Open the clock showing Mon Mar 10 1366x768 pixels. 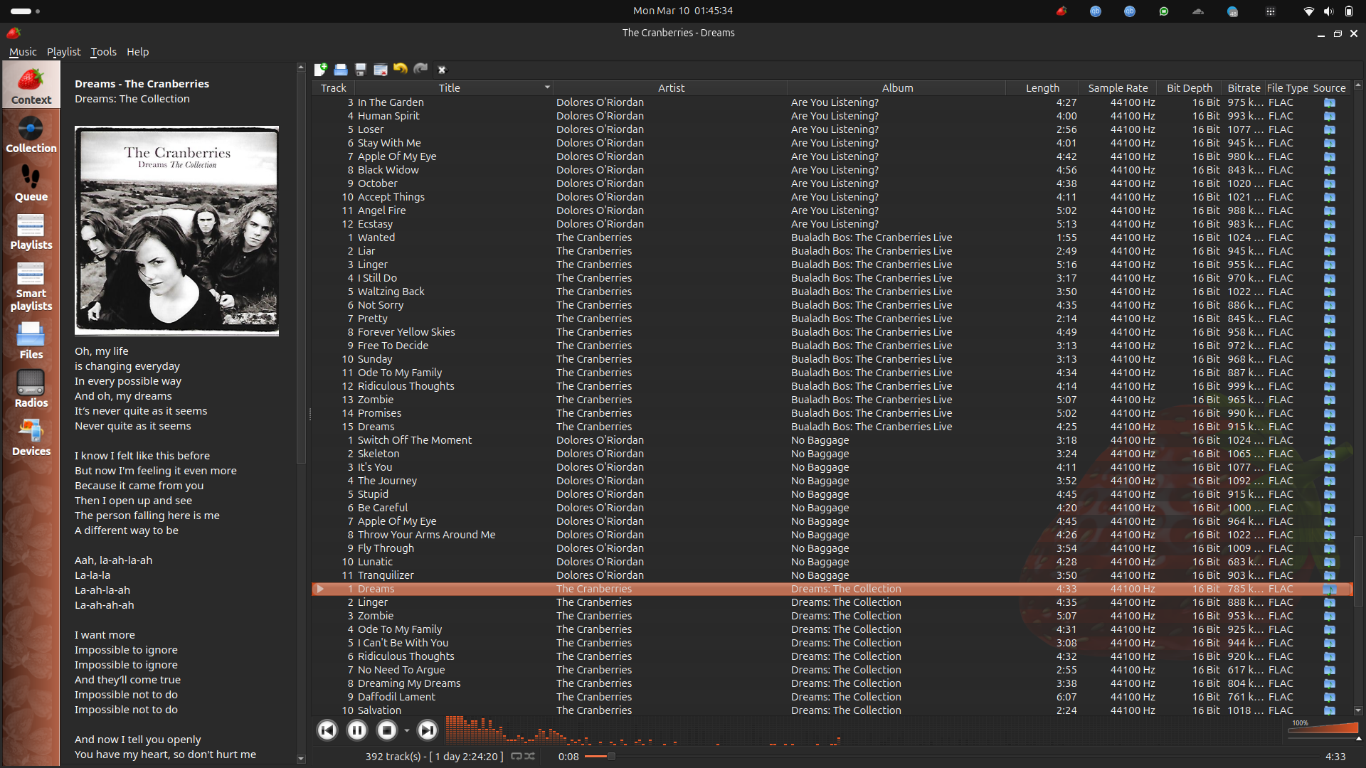tap(682, 11)
